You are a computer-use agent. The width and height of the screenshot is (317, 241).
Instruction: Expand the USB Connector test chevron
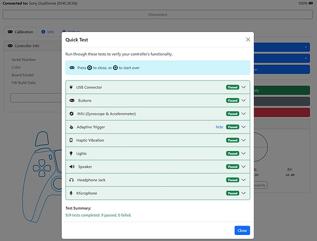coord(244,87)
